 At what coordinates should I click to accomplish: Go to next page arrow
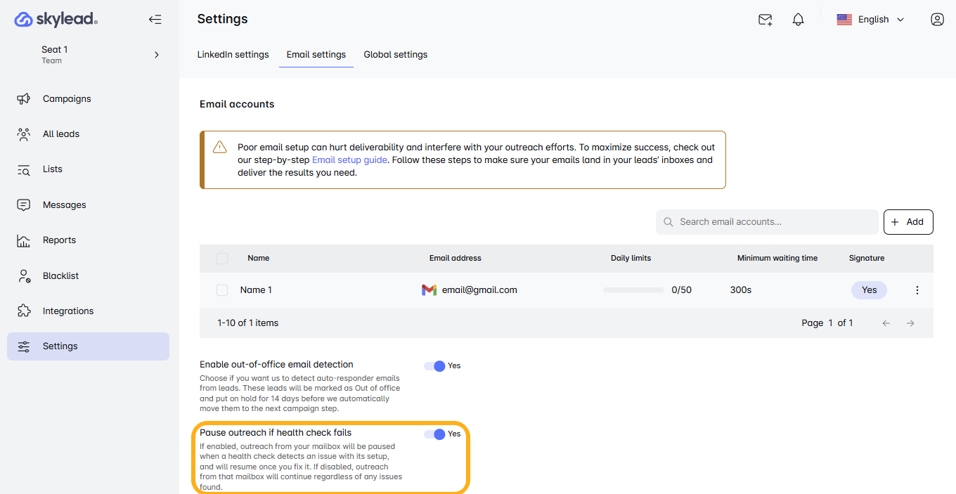click(910, 323)
